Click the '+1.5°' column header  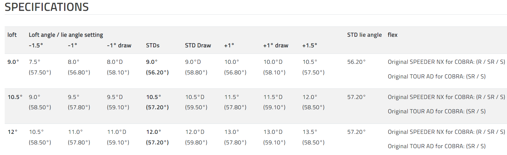[x=309, y=45]
